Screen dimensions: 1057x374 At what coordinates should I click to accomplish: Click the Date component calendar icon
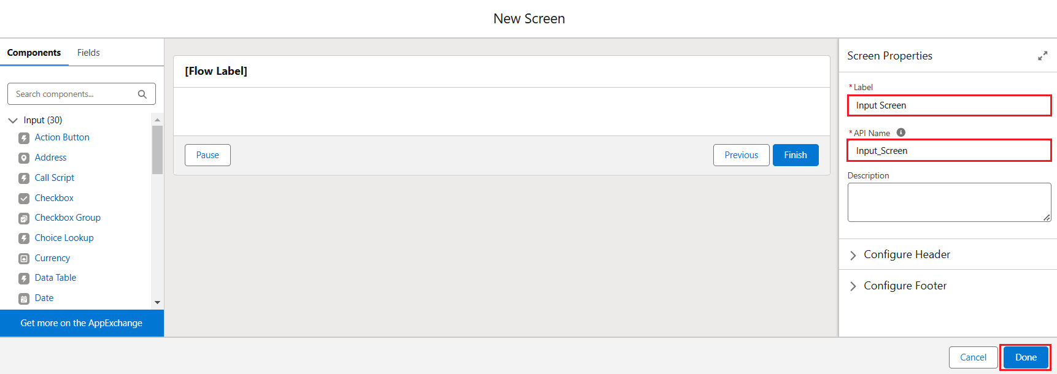coord(24,299)
